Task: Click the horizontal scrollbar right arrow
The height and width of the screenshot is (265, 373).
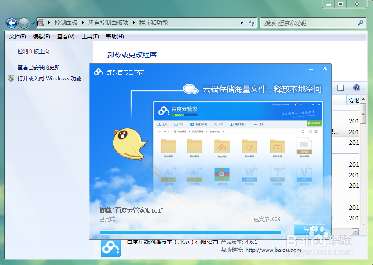Action: coord(355,231)
